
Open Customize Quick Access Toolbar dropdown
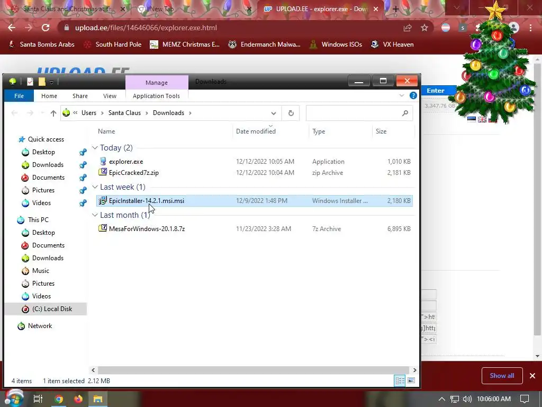51,82
